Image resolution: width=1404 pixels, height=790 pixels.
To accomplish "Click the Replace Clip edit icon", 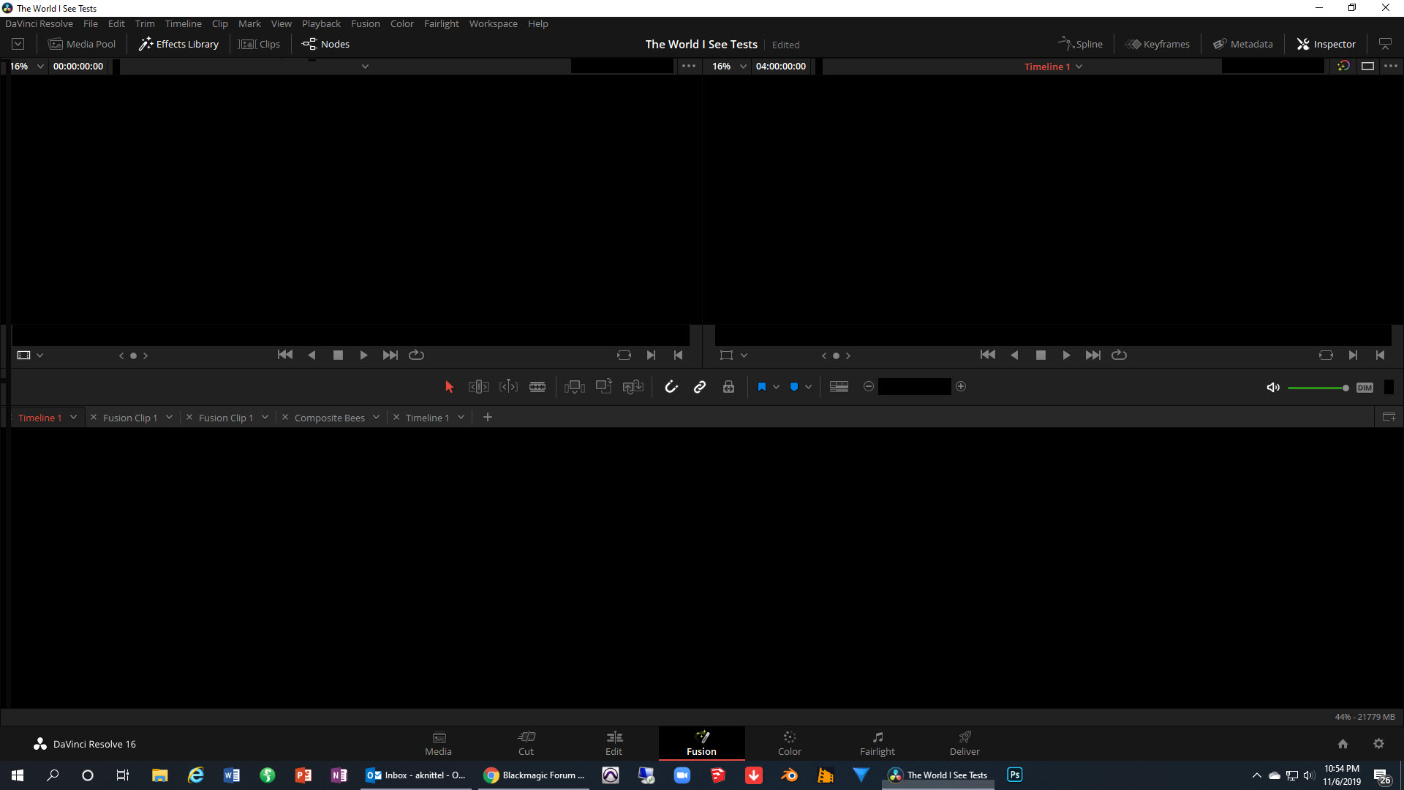I will pos(633,387).
